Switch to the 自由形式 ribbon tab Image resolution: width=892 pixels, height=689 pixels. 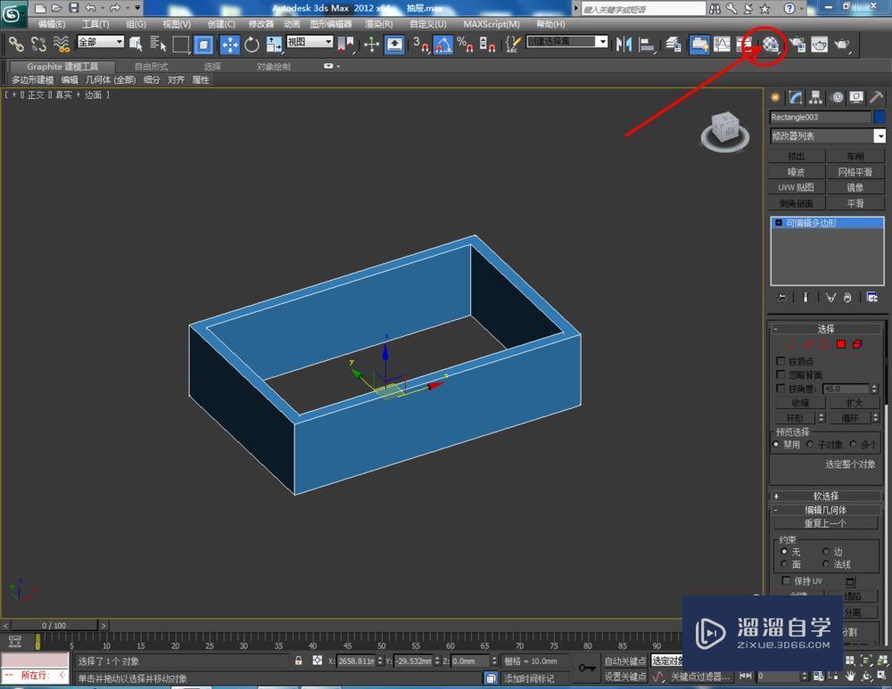(x=153, y=65)
